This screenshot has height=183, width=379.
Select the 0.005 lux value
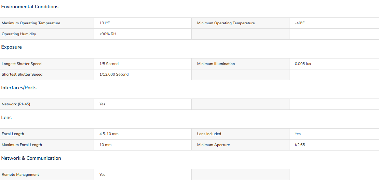303,64
